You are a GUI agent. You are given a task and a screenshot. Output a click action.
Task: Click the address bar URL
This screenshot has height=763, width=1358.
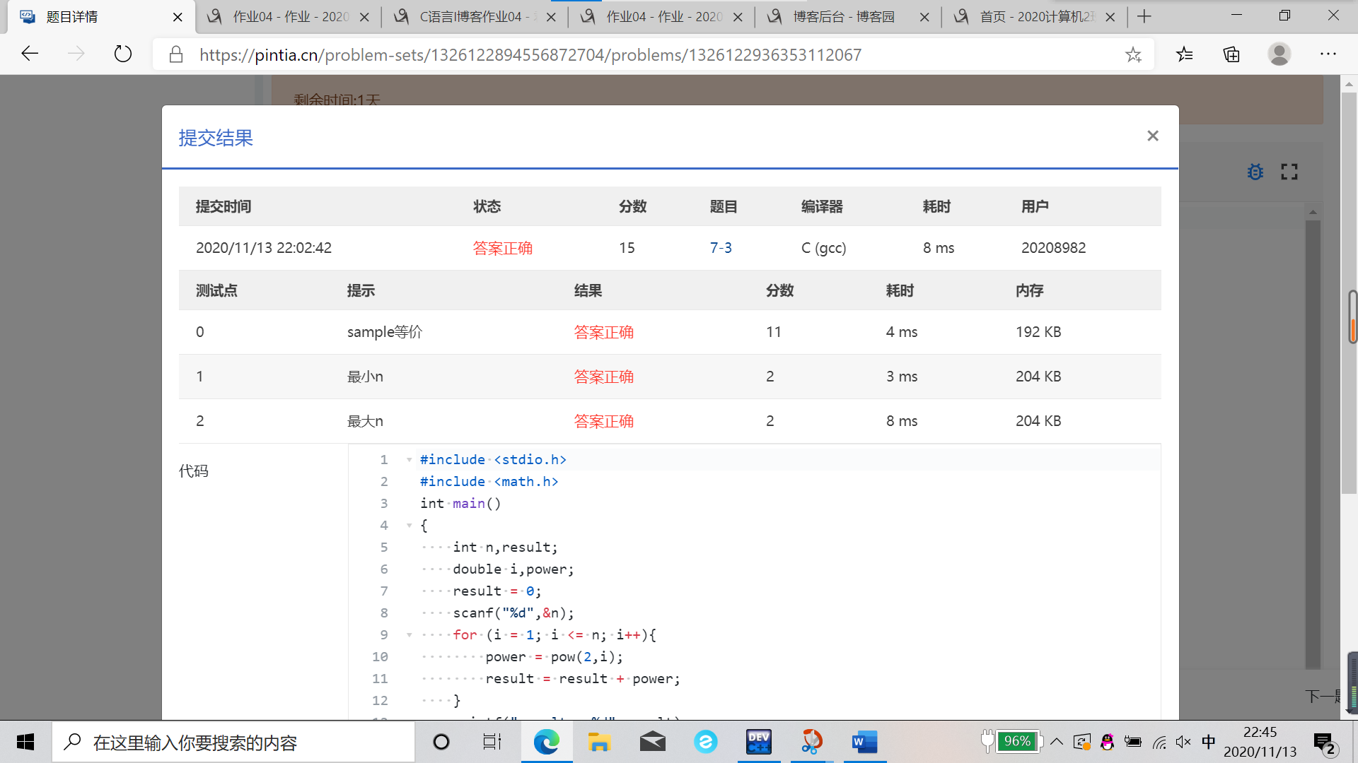tap(530, 54)
